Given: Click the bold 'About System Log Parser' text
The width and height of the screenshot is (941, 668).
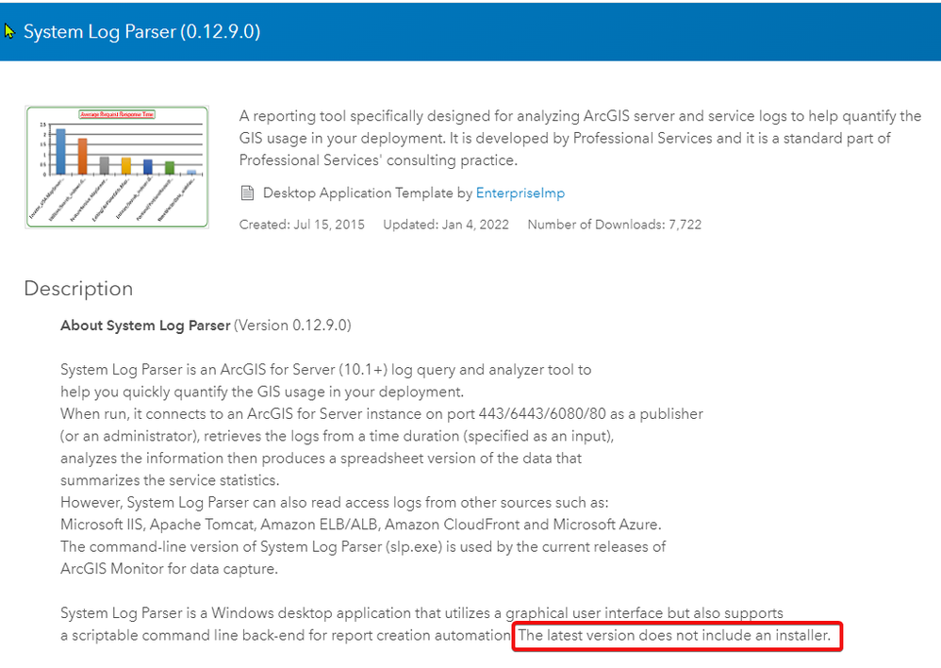Looking at the screenshot, I should pos(145,326).
